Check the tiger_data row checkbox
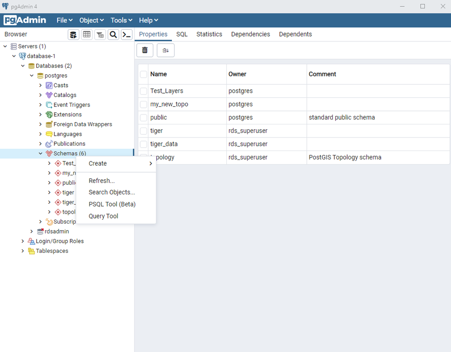This screenshot has width=451, height=352. pyautogui.click(x=143, y=144)
